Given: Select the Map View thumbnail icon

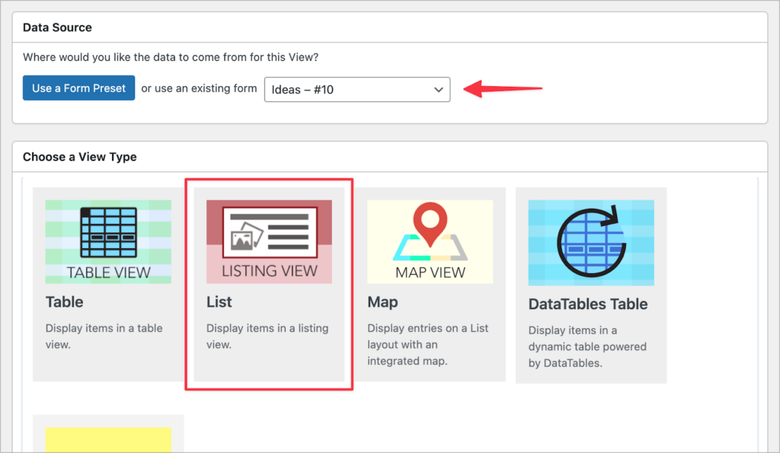Looking at the screenshot, I should click(430, 241).
